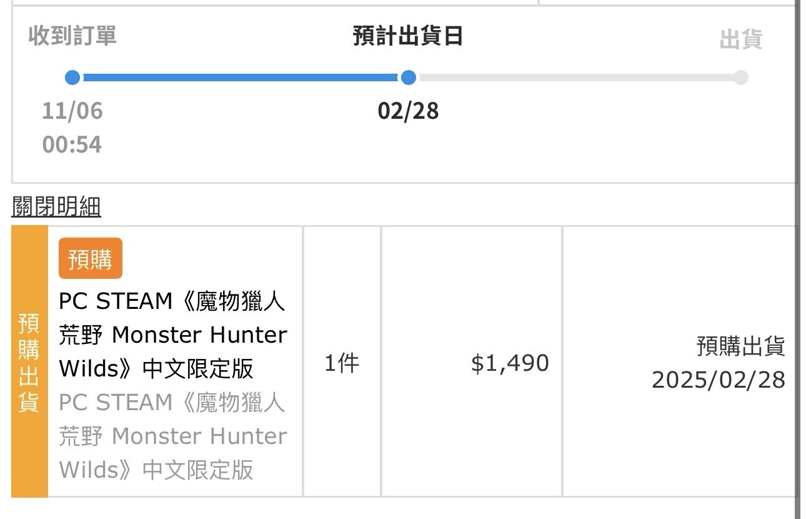Viewport: 806px width, 519px height.
Task: Click the 預購出貨 status text on right
Action: (740, 346)
